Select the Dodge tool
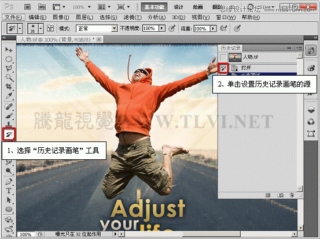 click(x=9, y=171)
